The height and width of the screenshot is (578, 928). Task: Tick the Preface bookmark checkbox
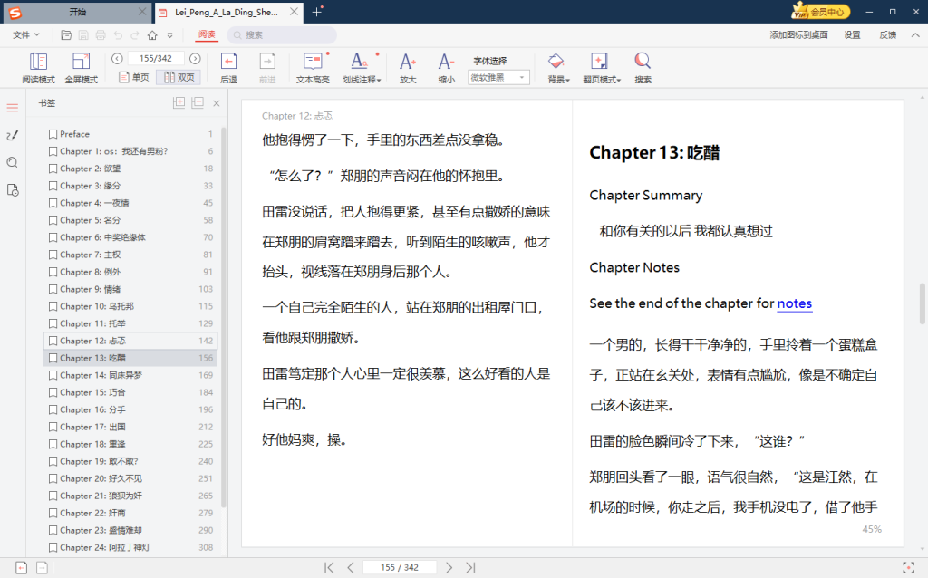click(x=53, y=134)
